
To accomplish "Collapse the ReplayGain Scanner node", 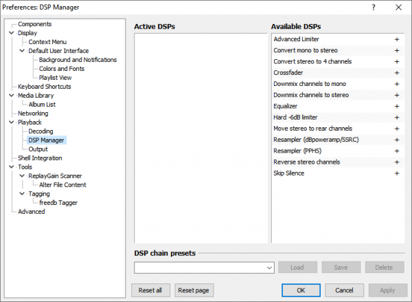I will (22, 176).
